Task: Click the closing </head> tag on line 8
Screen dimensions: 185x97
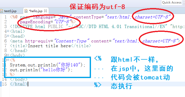Action: point(19,51)
